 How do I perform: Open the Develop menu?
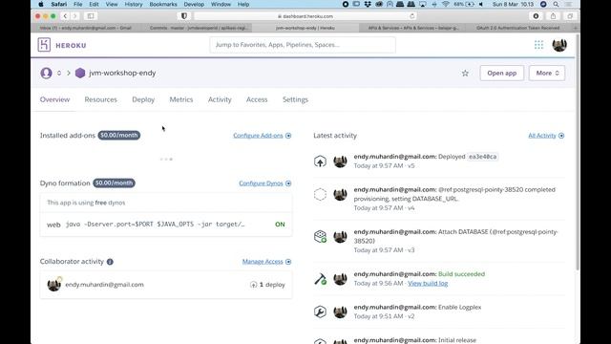click(x=194, y=4)
